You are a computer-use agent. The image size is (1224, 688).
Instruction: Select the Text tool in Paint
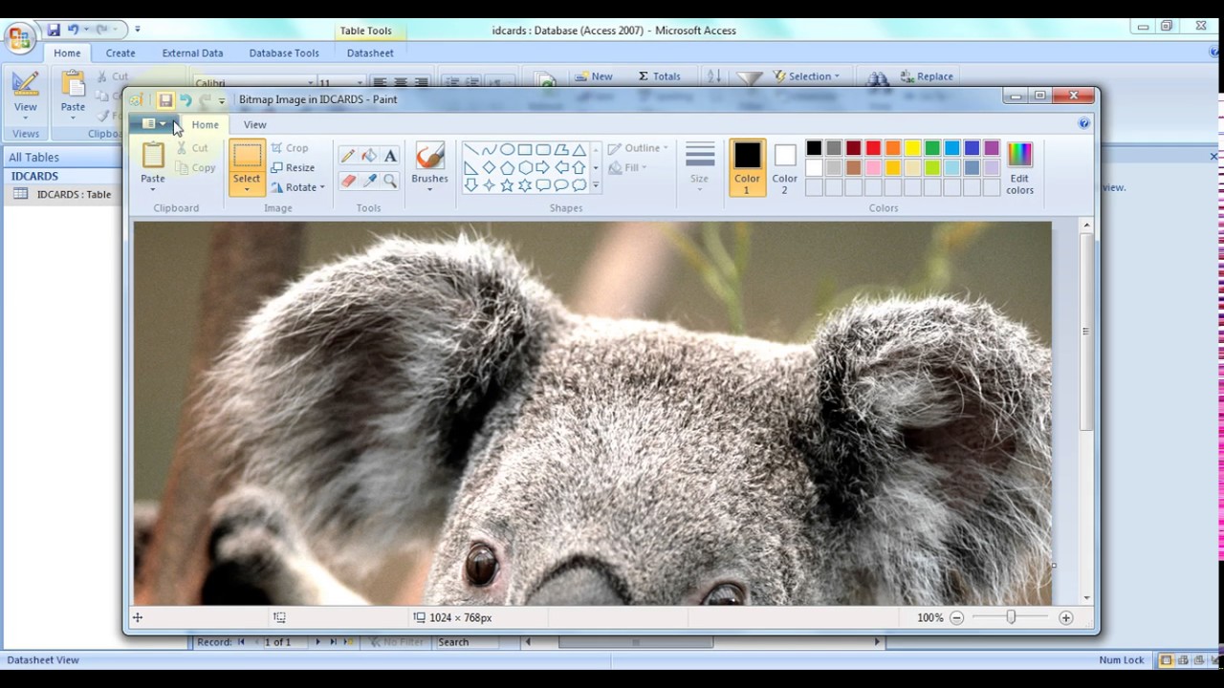tap(390, 156)
